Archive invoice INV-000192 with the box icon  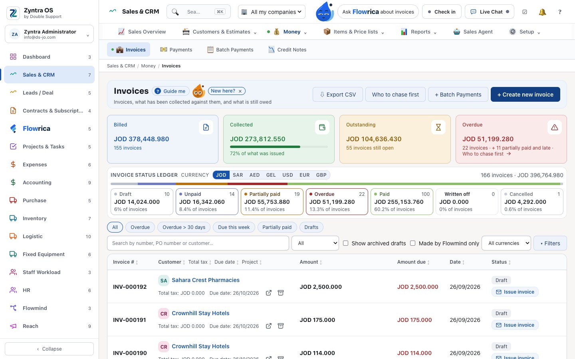click(x=281, y=293)
